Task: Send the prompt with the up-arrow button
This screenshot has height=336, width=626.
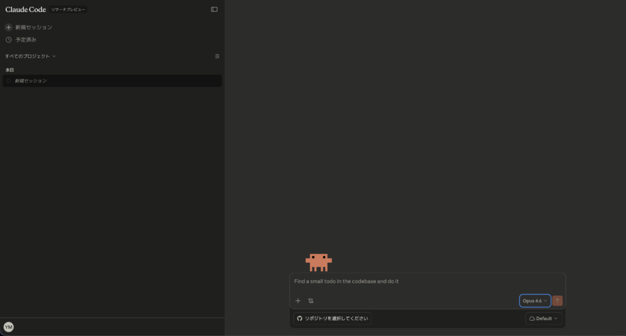Action: [x=557, y=301]
